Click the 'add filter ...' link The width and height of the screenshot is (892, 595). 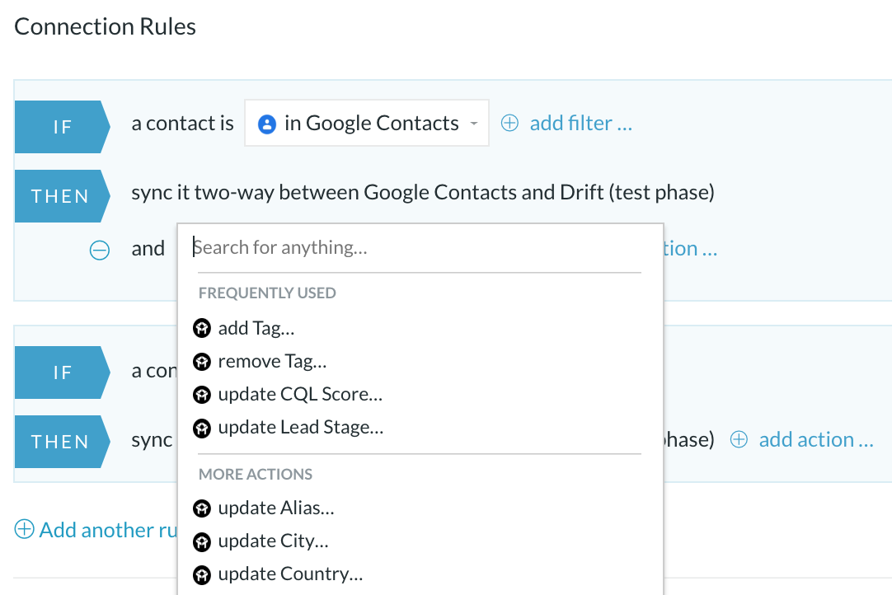tap(581, 123)
